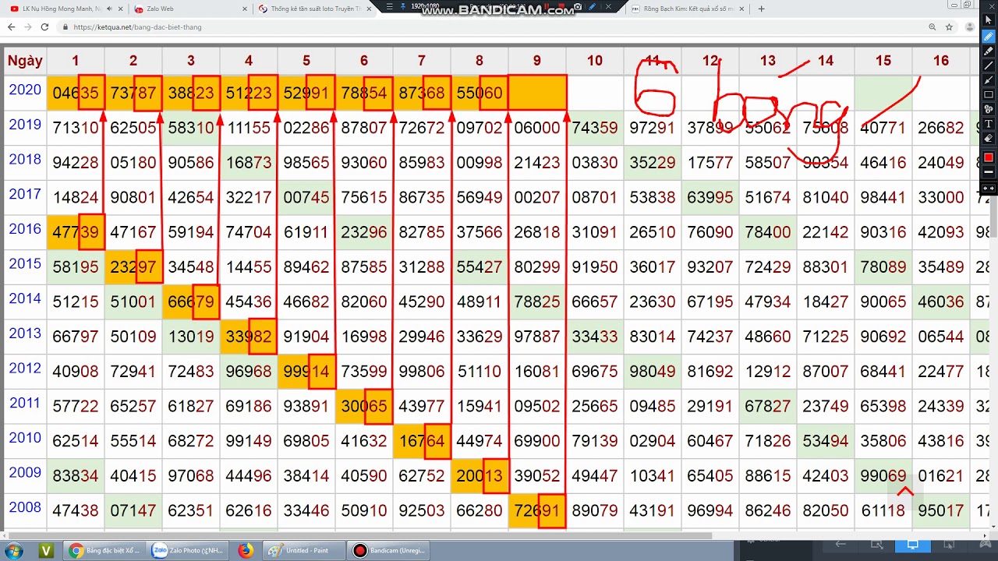998x561 pixels.
Task: Open the 2016 year link
Action: coord(25,228)
